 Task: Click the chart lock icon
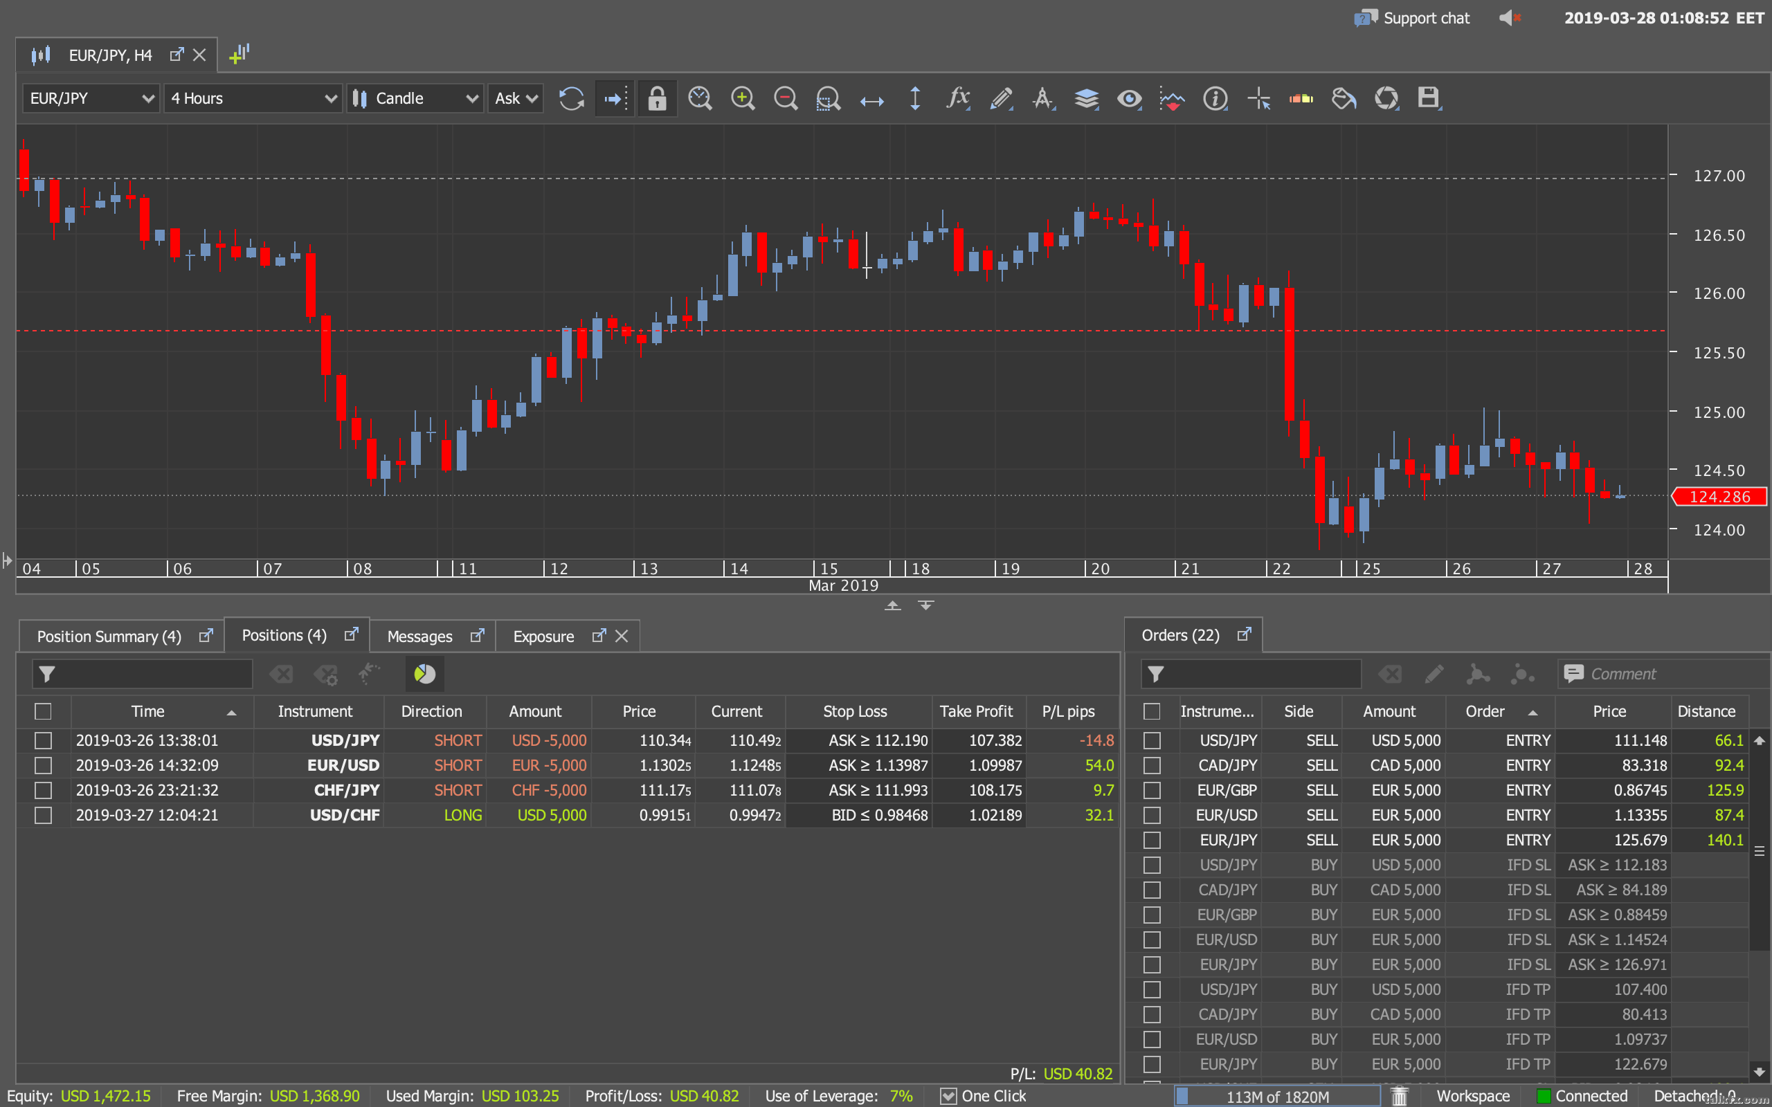[x=657, y=98]
